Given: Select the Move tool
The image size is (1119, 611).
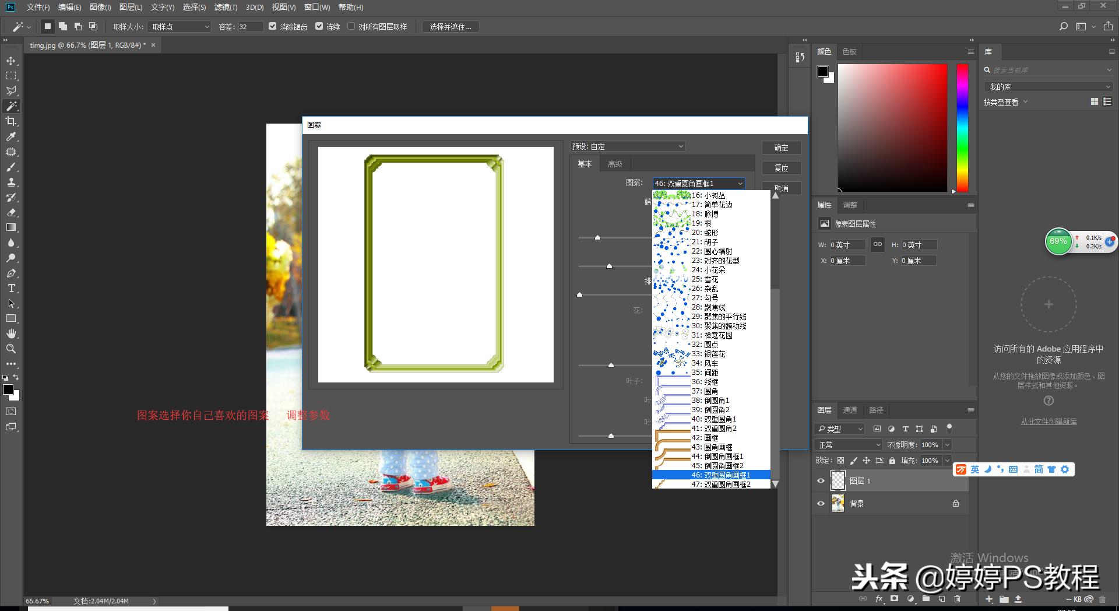Looking at the screenshot, I should [11, 61].
